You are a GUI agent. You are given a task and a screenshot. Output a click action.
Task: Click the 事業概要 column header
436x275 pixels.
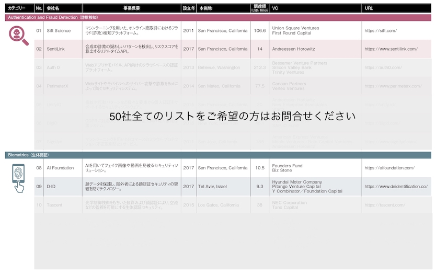pos(132,8)
